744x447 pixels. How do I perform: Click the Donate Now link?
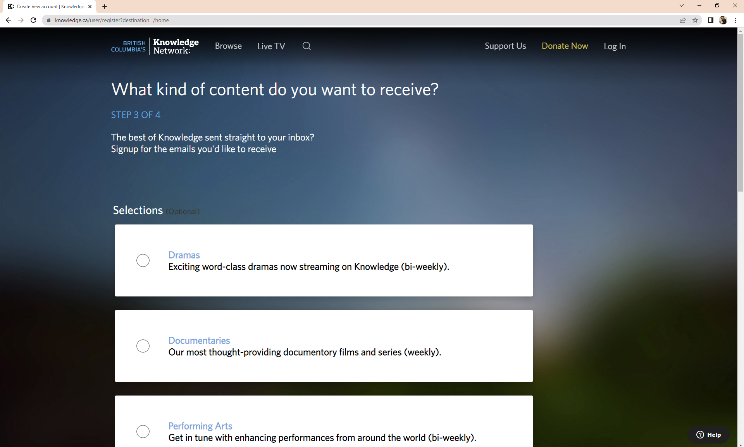[565, 46]
